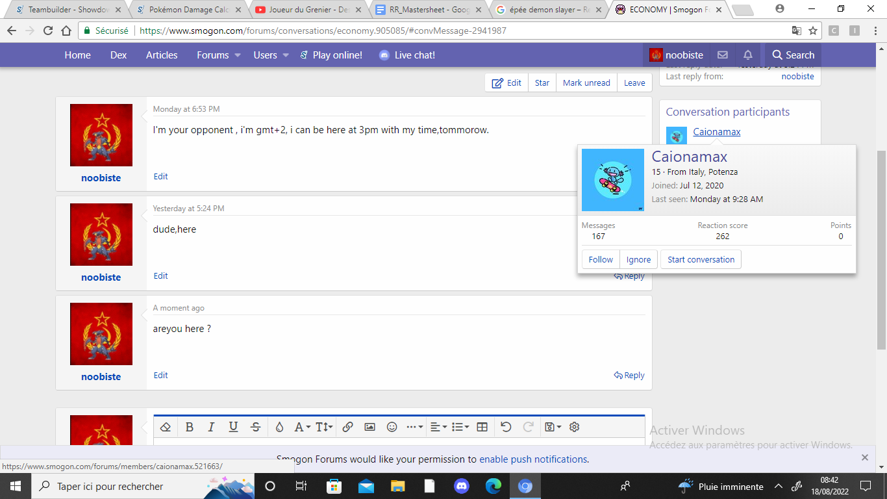887x499 pixels.
Task: Click the insert image icon
Action: pyautogui.click(x=369, y=427)
